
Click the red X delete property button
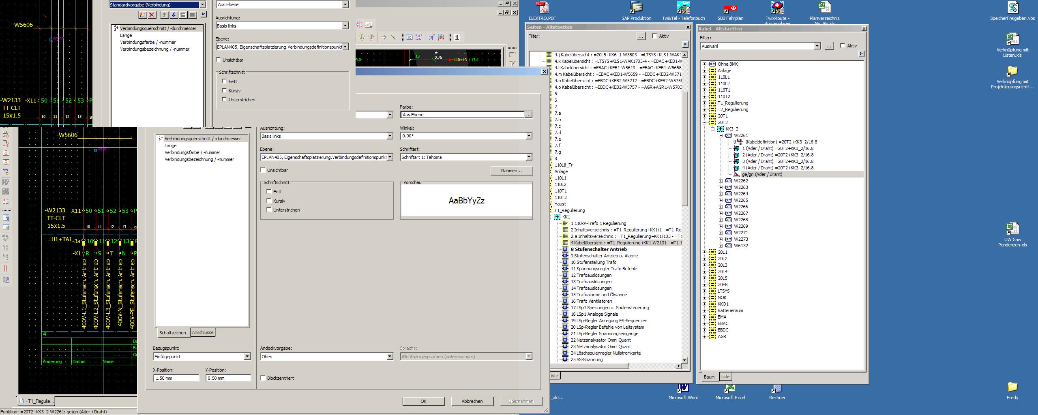click(x=152, y=15)
